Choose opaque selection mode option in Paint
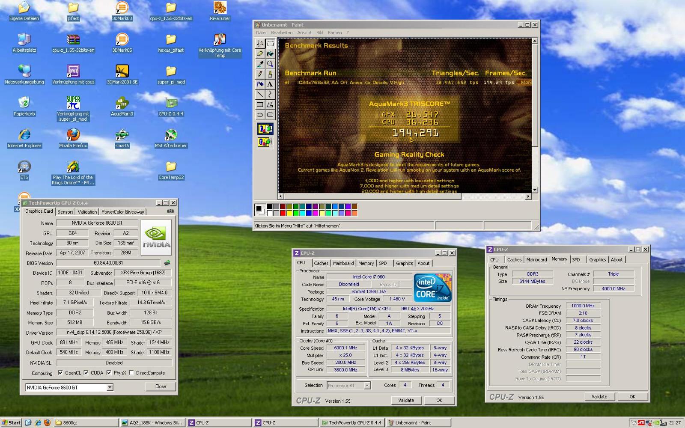 click(265, 129)
